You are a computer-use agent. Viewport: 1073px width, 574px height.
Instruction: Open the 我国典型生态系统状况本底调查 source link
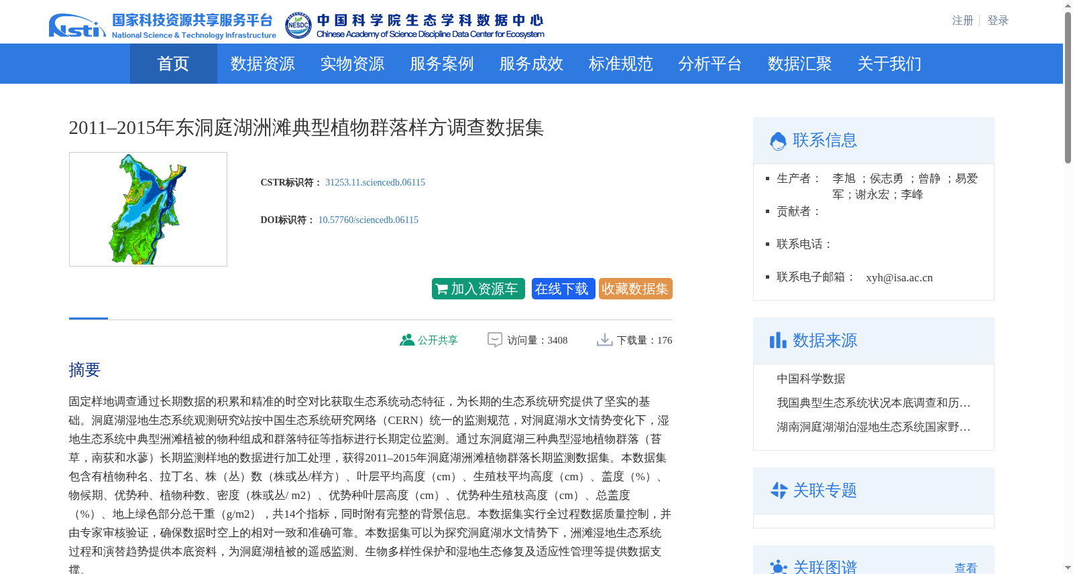(874, 403)
